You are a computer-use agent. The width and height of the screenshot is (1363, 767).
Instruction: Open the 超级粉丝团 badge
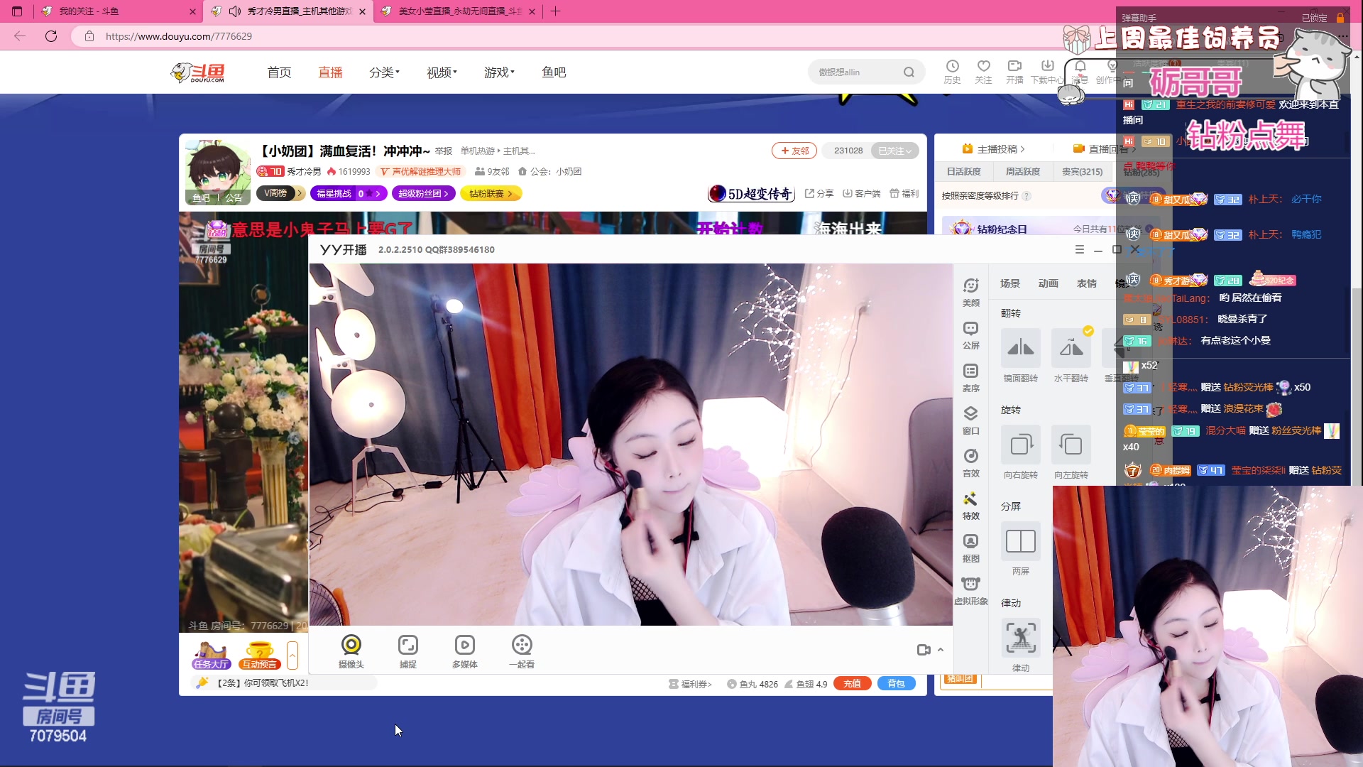(423, 193)
